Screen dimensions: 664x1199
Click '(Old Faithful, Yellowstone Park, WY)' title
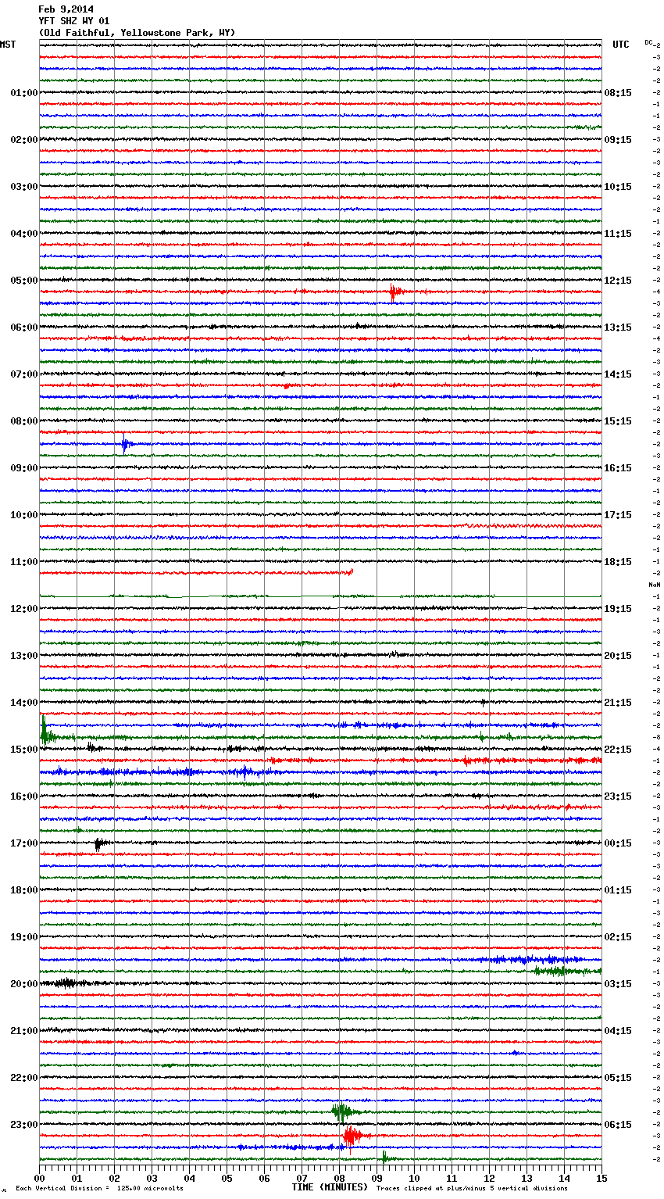coord(137,33)
